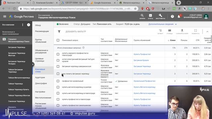Collapse the table header chevron up
The image size is (212, 119).
point(207,32)
